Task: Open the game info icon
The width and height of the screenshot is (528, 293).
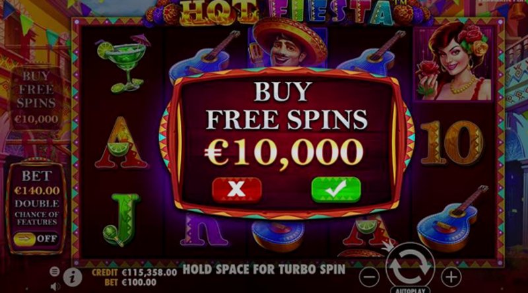Action: pyautogui.click(x=73, y=277)
